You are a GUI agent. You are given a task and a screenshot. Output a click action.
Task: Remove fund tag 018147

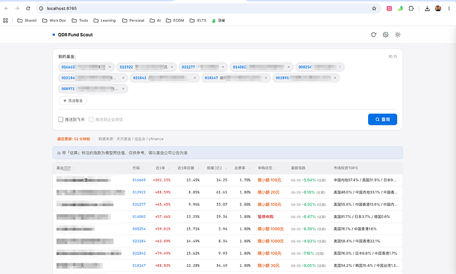[x=266, y=78]
